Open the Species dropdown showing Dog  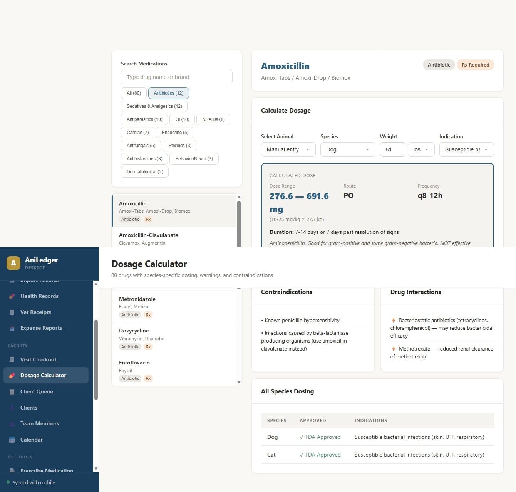pos(347,149)
